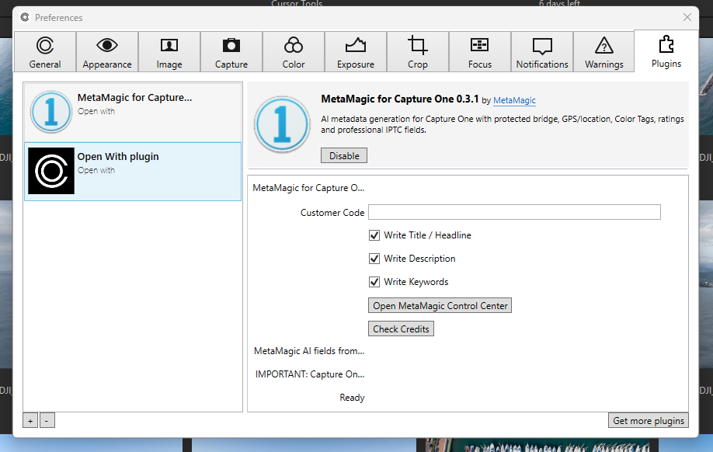Select the Color preferences tab
Image resolution: width=713 pixels, height=452 pixels.
tap(294, 52)
